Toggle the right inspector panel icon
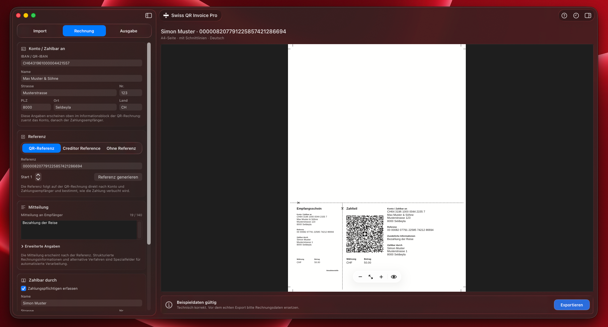This screenshot has width=608, height=327. point(588,15)
